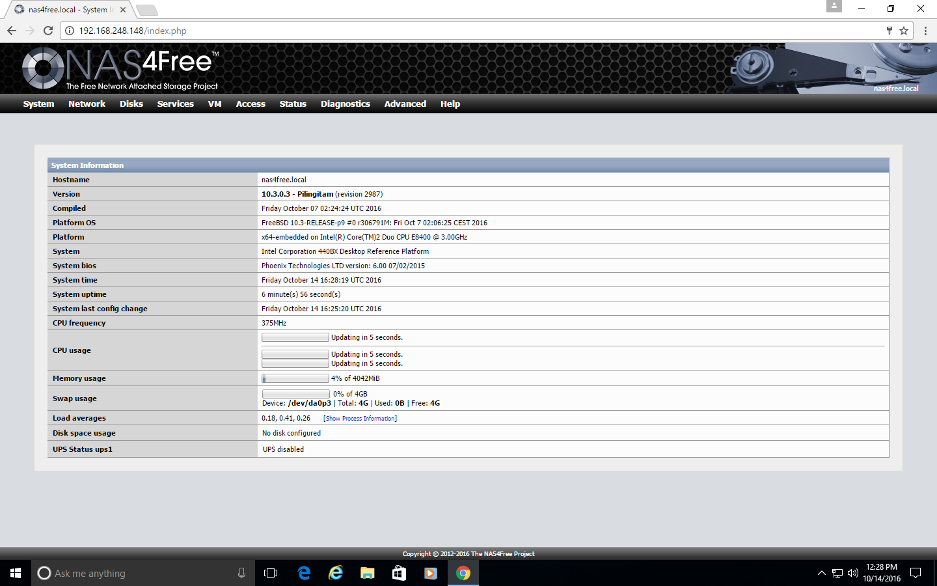937x586 pixels.
Task: Show hidden system tray icons
Action: (821, 573)
